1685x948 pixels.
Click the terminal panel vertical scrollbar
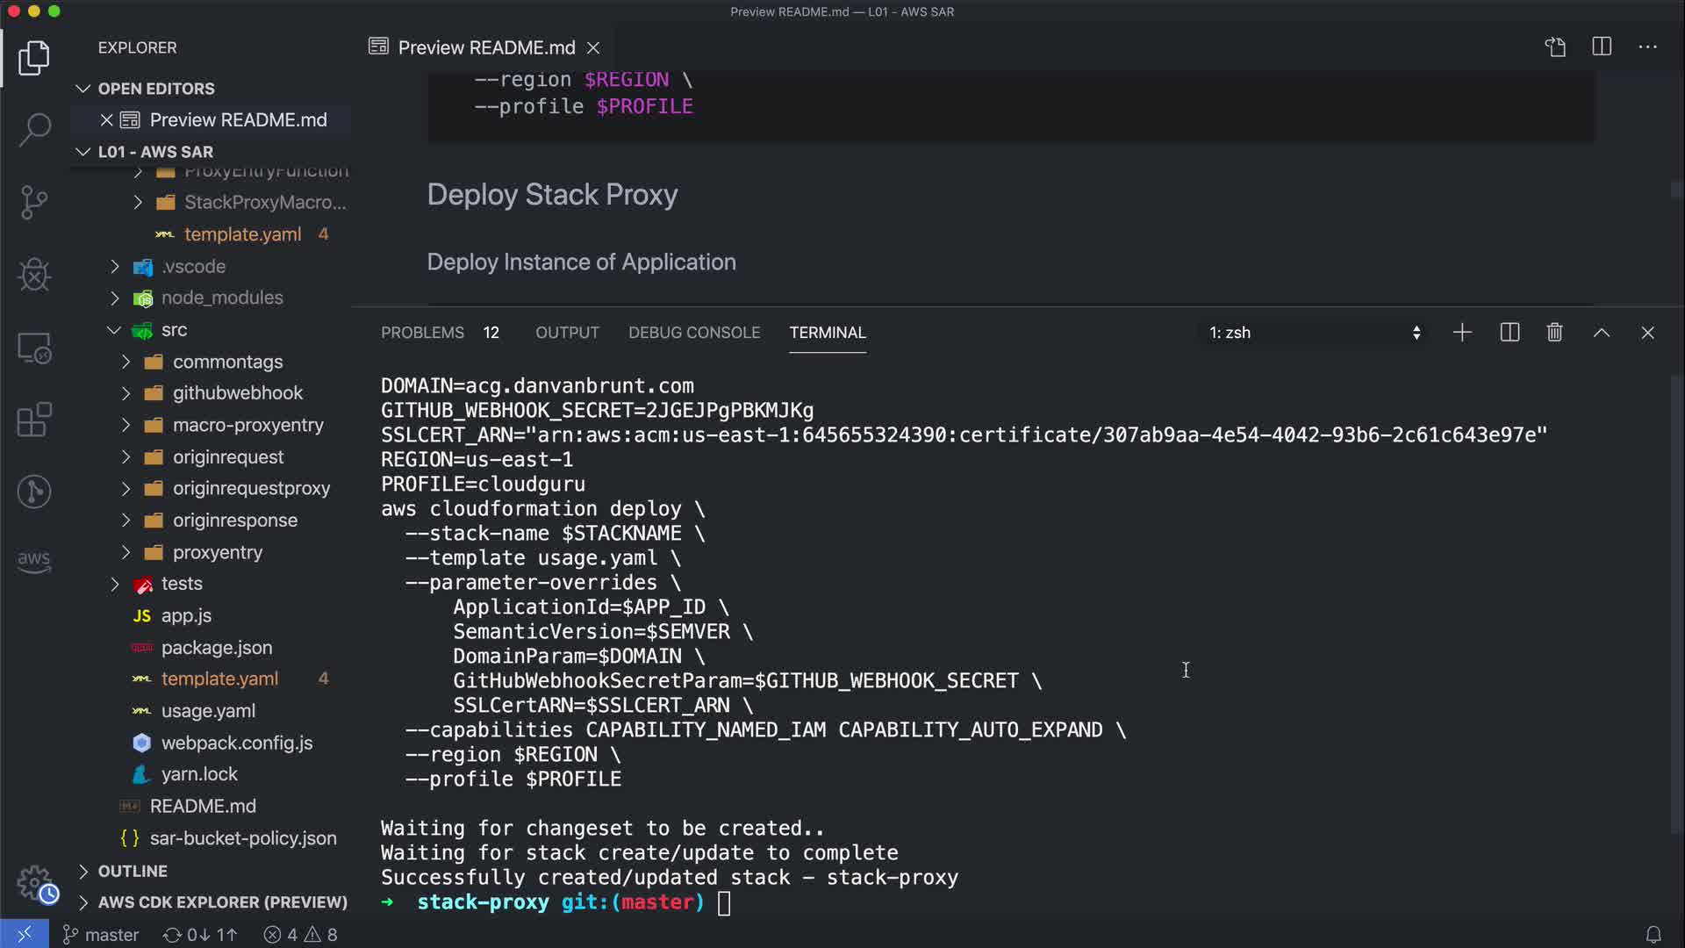click(x=1676, y=606)
